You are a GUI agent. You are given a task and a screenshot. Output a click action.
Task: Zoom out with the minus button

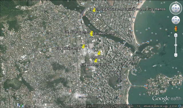(176, 55)
